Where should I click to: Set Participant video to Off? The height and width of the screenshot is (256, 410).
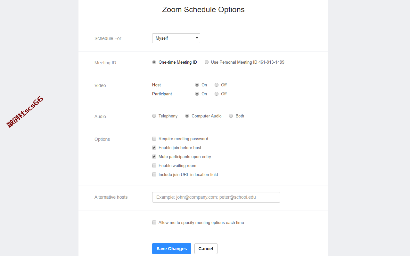[x=217, y=94]
